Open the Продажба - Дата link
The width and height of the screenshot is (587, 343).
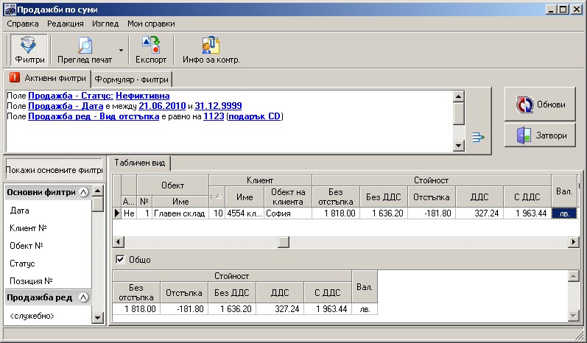pos(66,106)
